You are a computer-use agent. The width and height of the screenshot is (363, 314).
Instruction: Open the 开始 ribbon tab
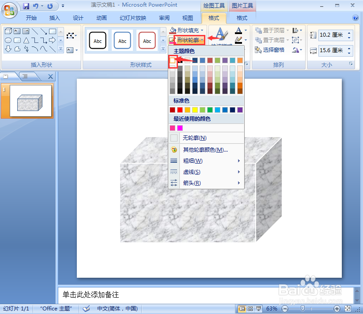click(31, 18)
